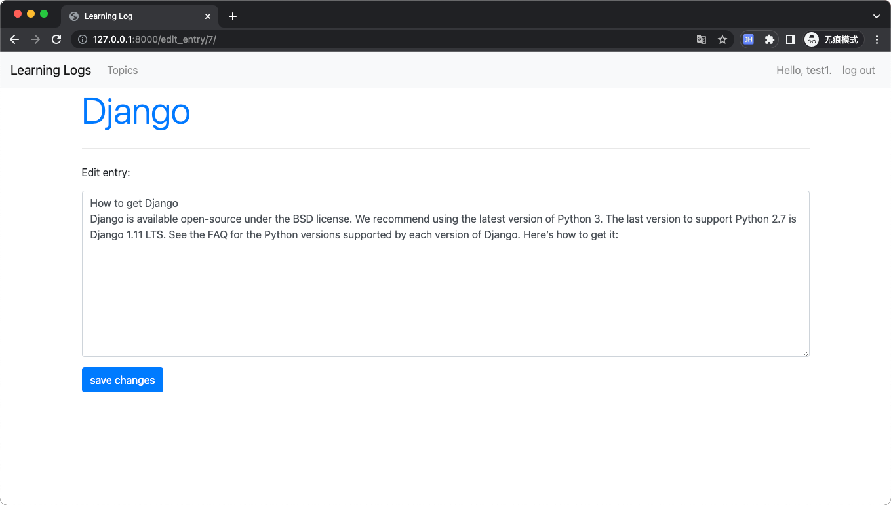Bookmark this page with star icon
This screenshot has height=505, width=891.
pos(723,39)
